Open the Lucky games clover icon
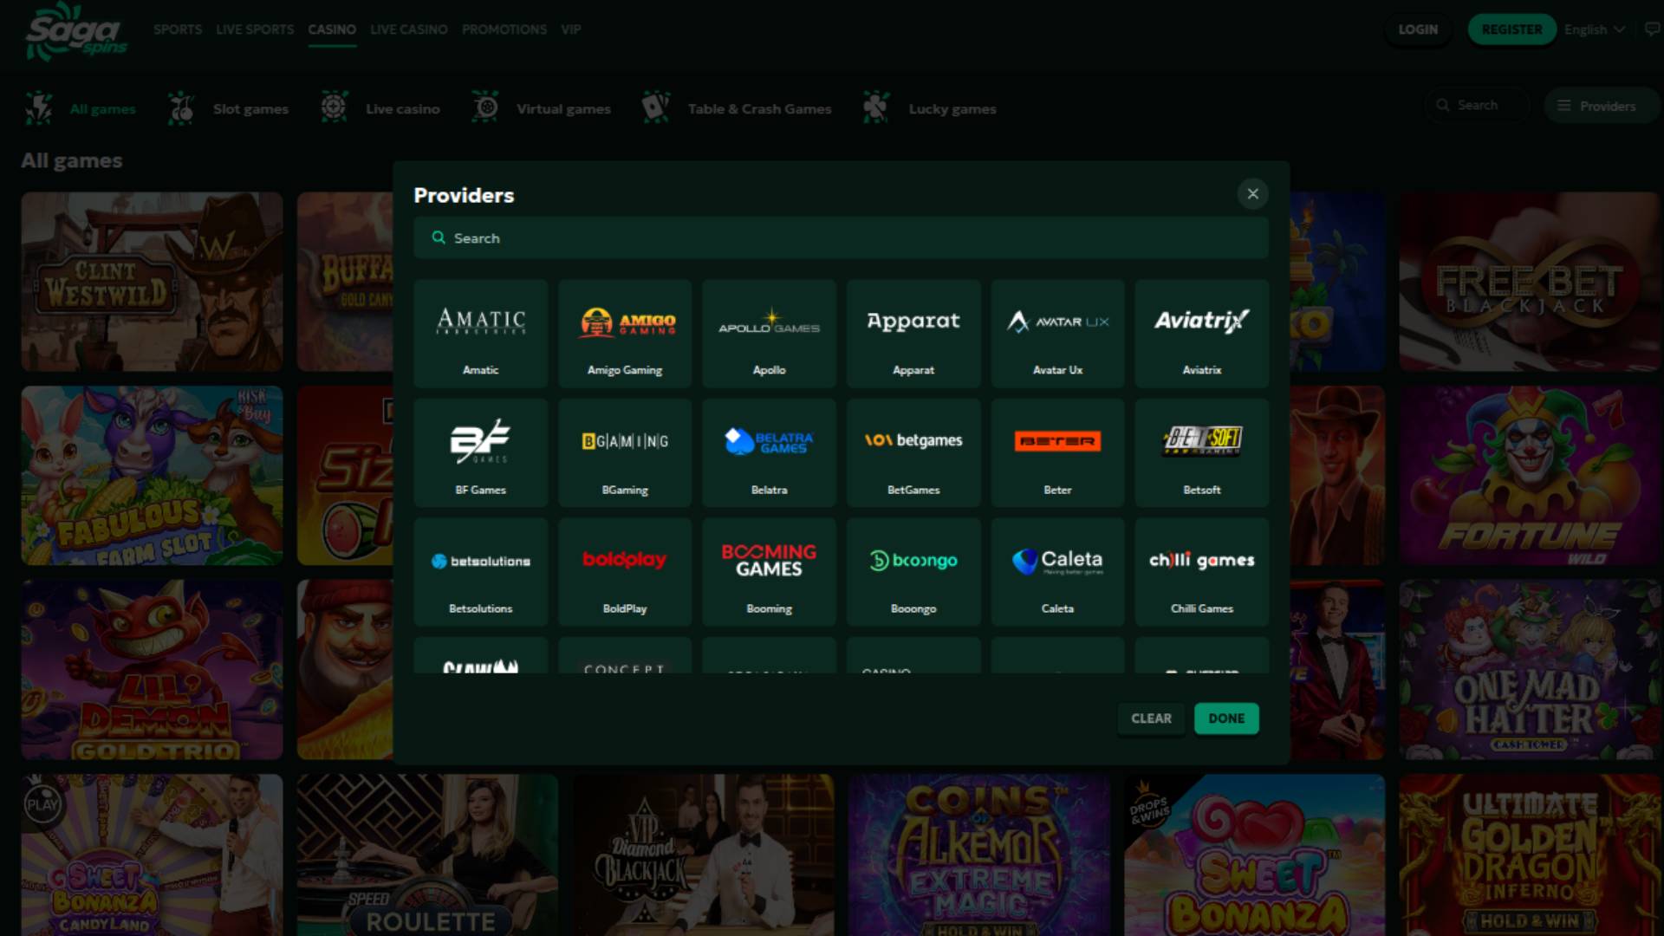1664x936 pixels. (877, 107)
